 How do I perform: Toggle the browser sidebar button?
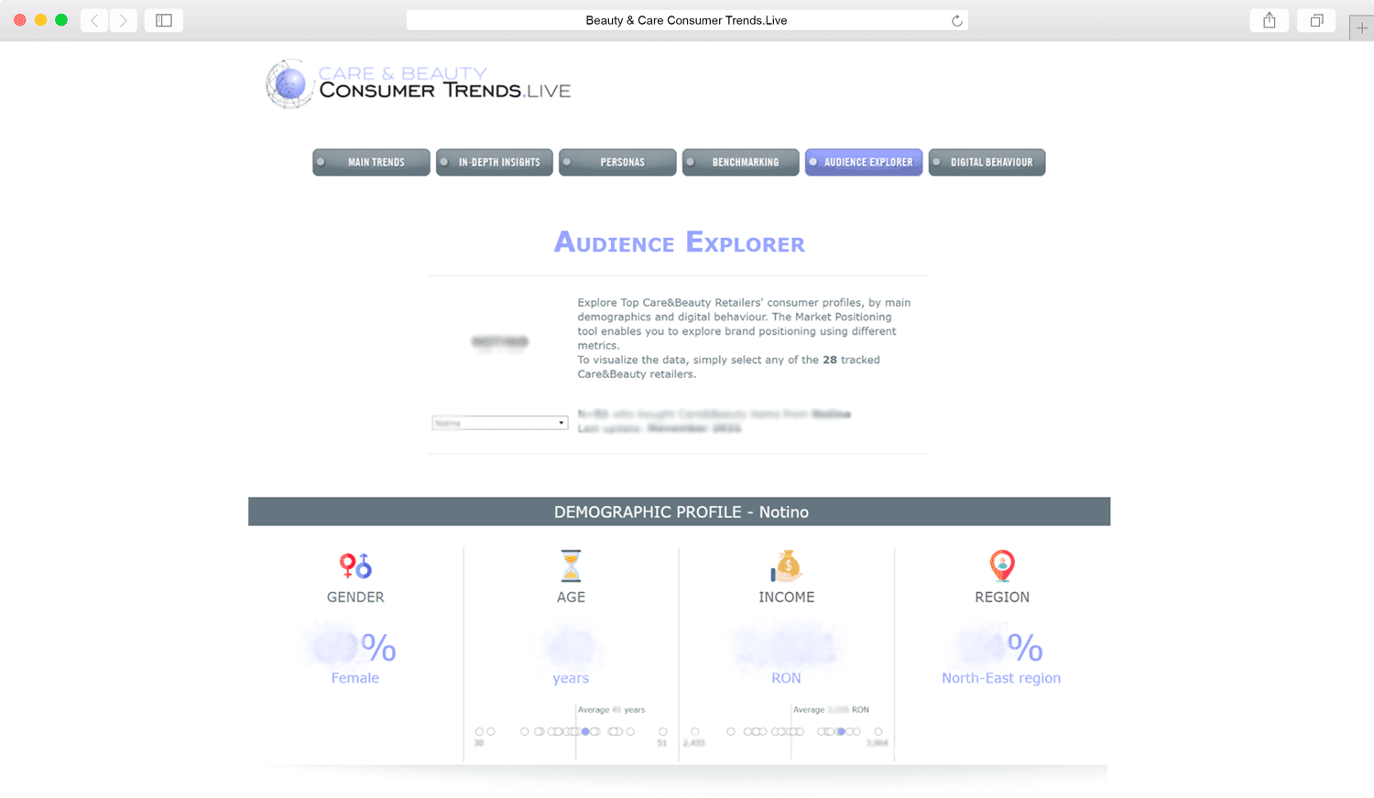click(x=164, y=20)
